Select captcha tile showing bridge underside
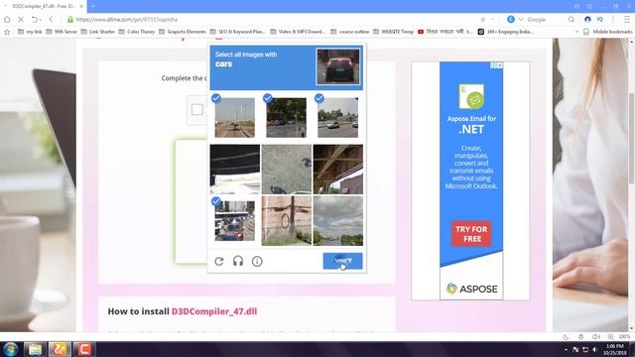Viewport: 635px width, 357px height. 338,170
